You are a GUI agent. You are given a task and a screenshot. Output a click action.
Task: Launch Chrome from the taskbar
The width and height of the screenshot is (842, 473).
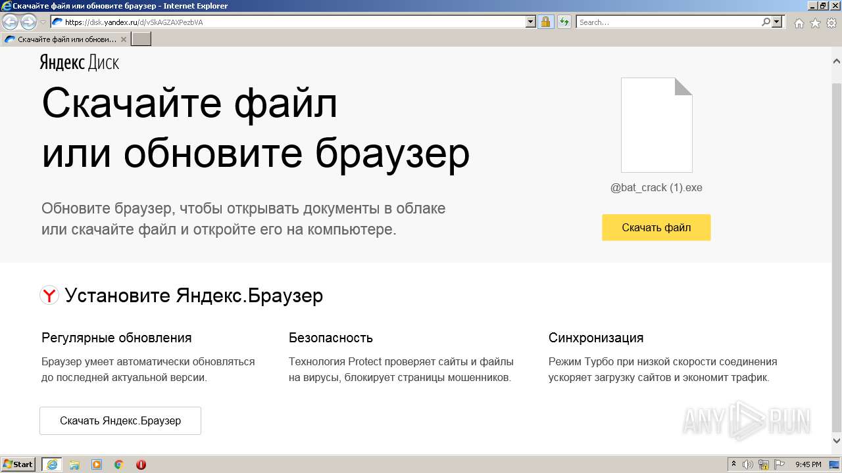coord(119,464)
